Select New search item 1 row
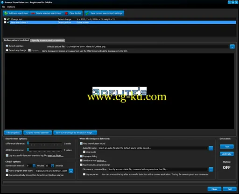 click(123, 22)
